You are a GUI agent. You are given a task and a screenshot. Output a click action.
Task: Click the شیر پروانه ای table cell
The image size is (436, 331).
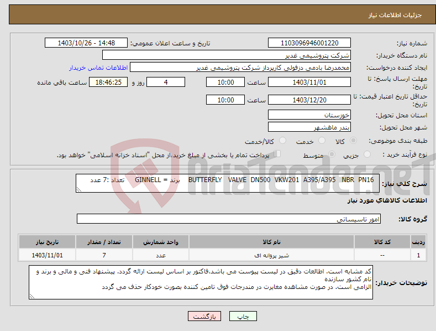tap(271, 255)
